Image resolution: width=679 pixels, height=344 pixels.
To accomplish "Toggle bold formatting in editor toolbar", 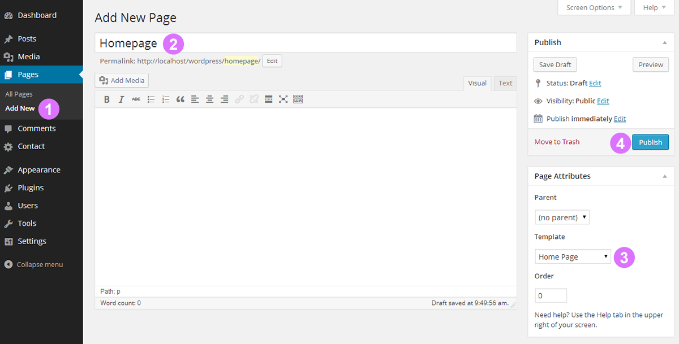I will 106,99.
